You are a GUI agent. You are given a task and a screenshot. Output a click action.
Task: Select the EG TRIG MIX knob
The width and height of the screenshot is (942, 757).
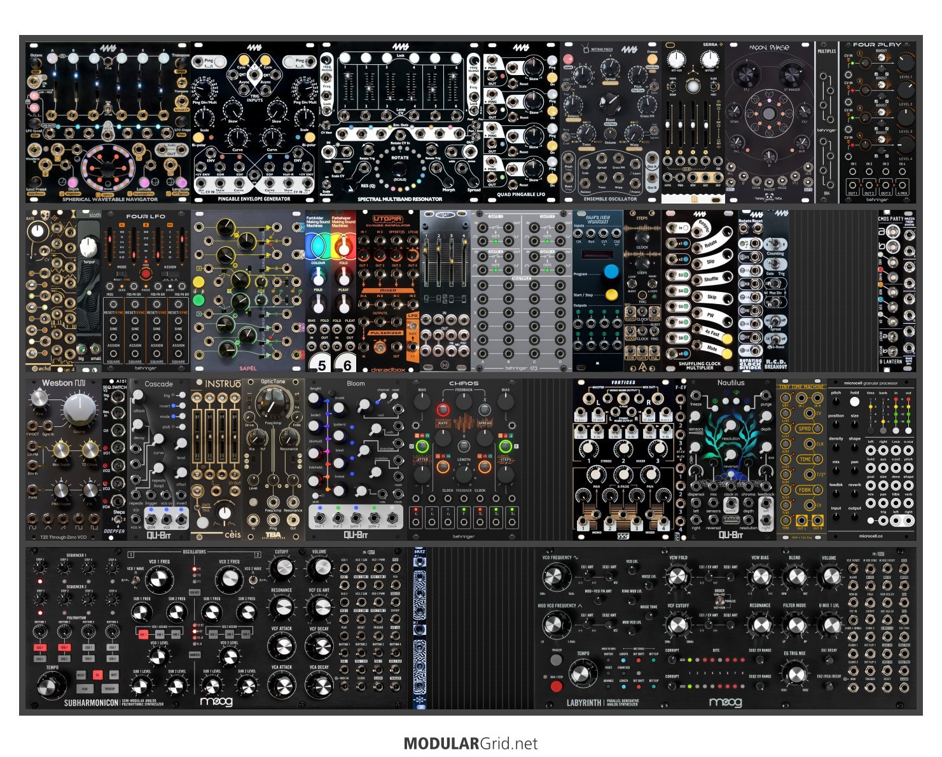tap(795, 674)
